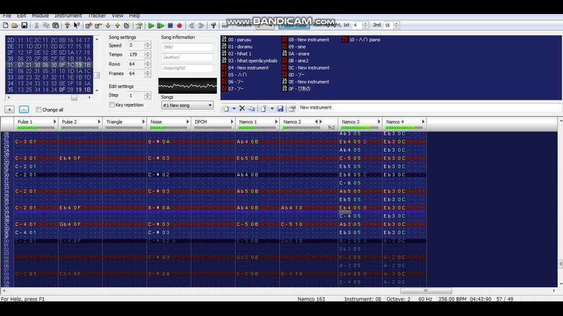
Task: Go to next frame arrow icon
Action: 201,25
